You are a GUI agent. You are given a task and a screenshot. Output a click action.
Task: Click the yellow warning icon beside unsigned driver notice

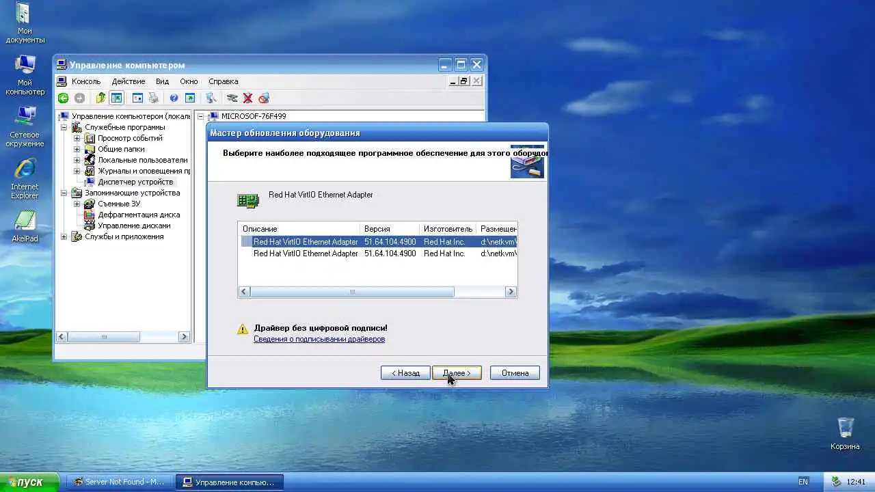point(243,329)
